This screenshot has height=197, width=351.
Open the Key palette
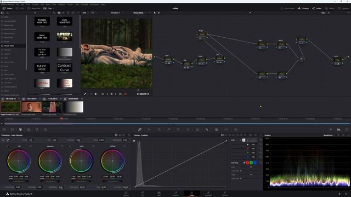[217, 129]
